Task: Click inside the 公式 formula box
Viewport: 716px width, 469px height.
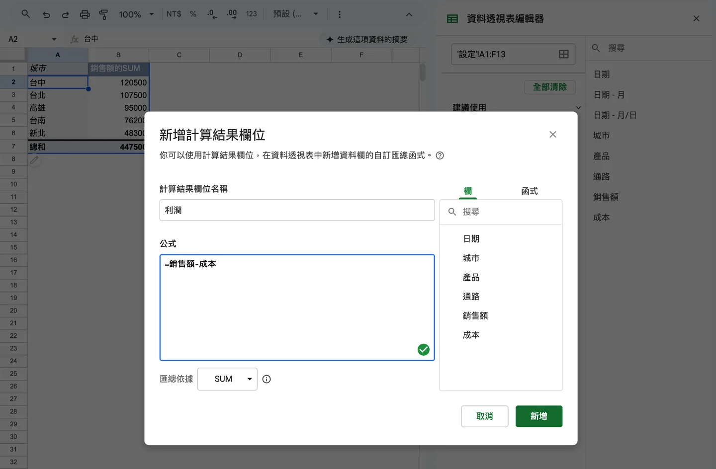Action: coord(297,308)
